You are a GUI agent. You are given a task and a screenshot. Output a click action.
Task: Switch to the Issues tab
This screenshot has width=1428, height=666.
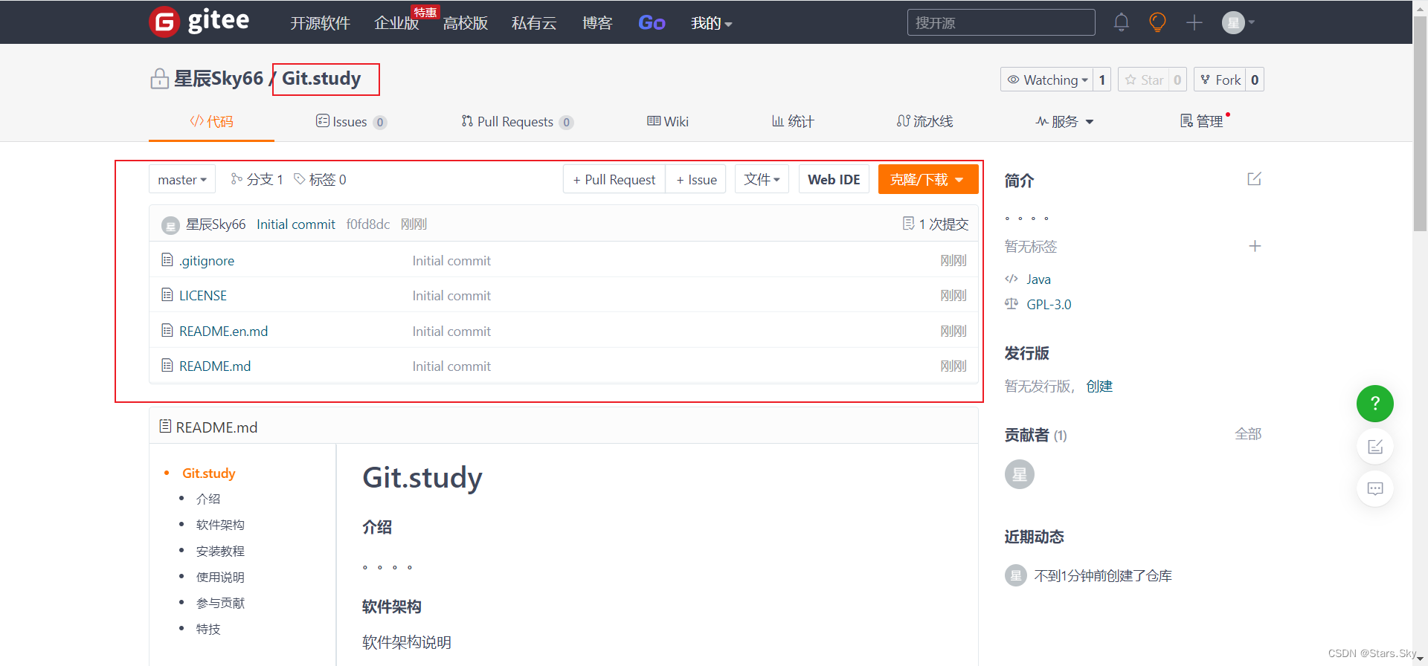click(x=351, y=121)
